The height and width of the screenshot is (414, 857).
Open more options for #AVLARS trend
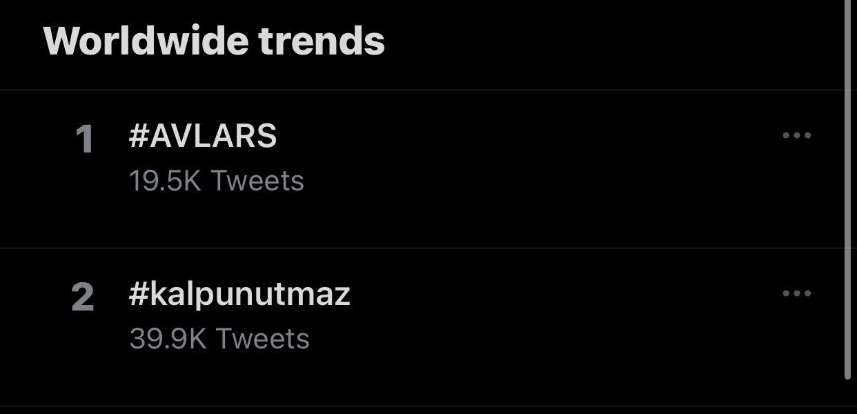click(x=796, y=135)
